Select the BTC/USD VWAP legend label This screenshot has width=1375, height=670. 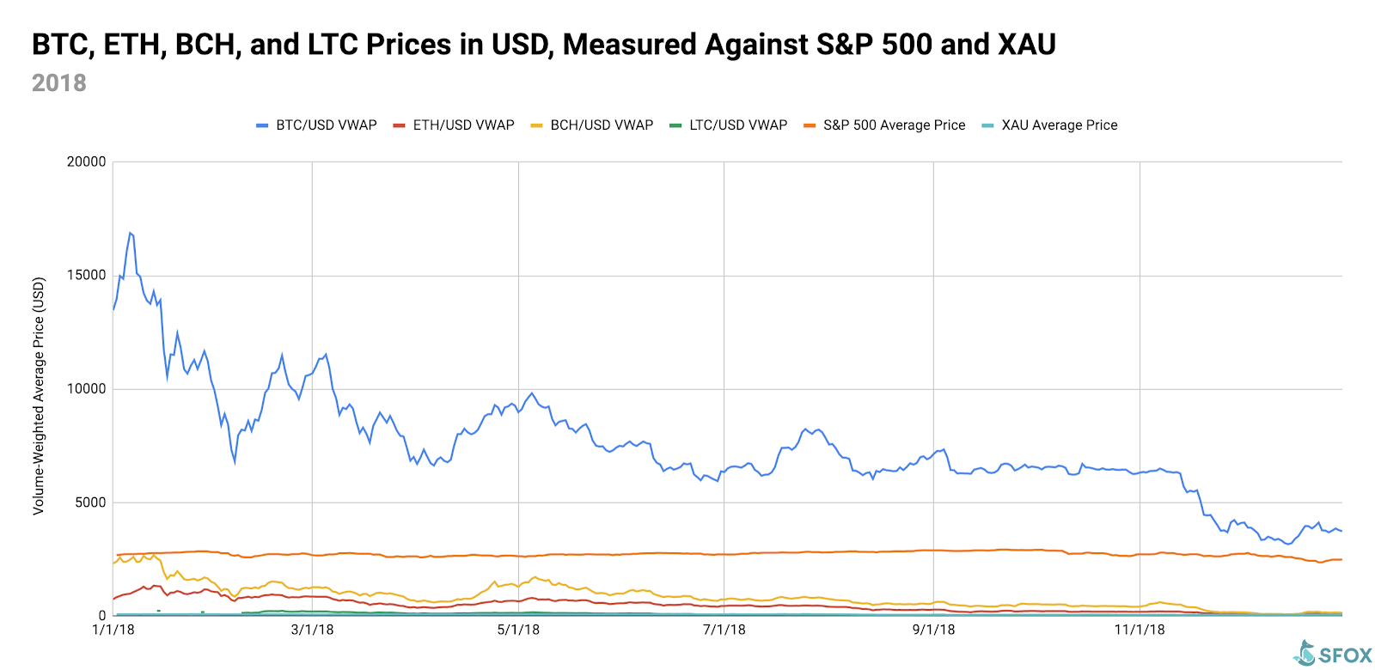tap(327, 125)
